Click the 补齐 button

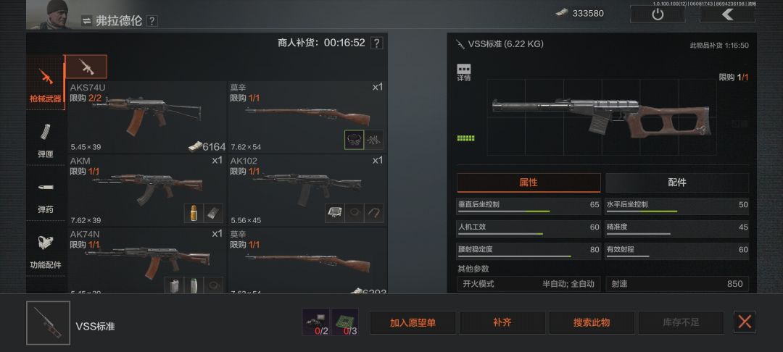click(x=502, y=322)
